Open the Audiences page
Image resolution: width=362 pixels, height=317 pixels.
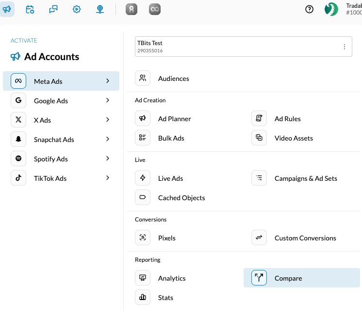[x=173, y=79]
